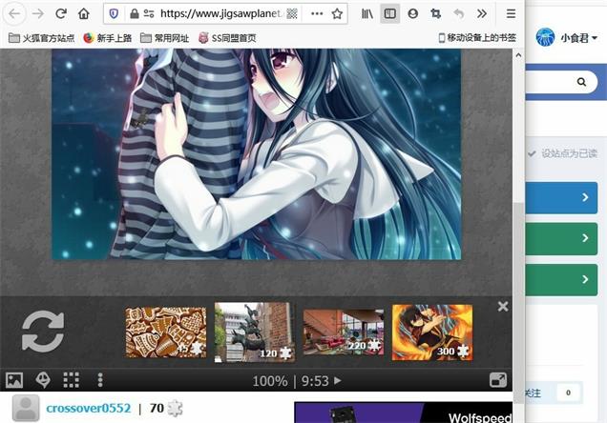Click the QR code icon in address bar

292,14
